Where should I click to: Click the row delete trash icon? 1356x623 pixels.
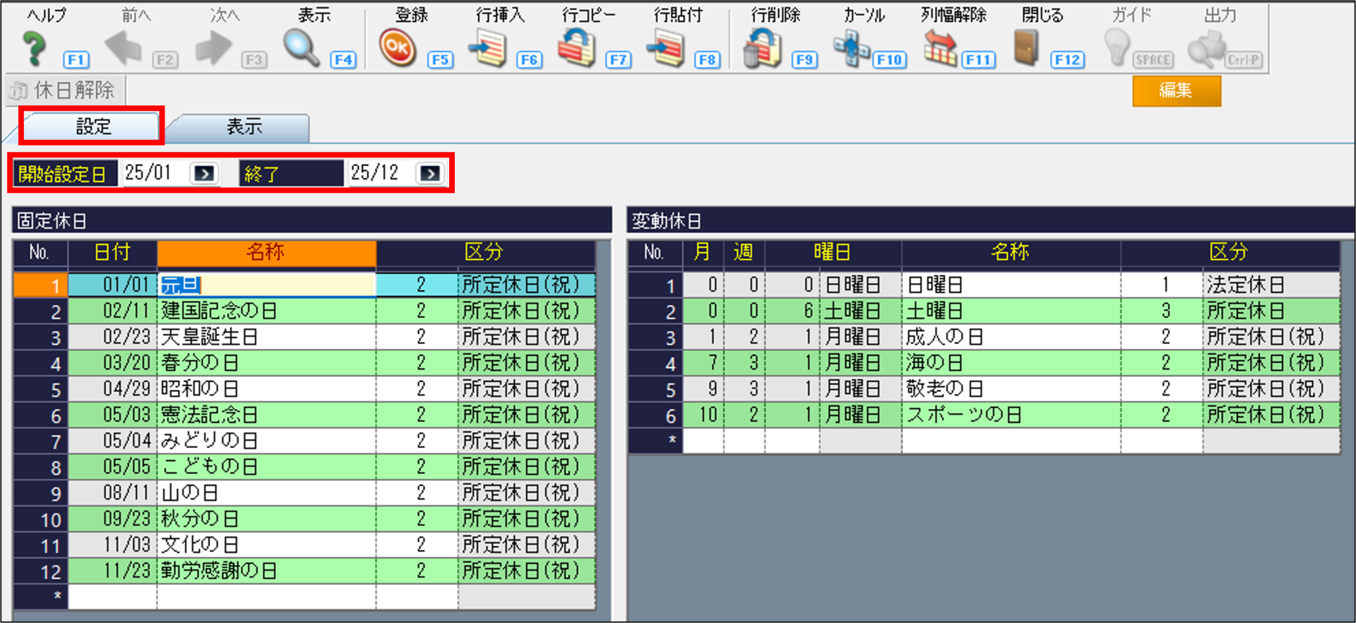(762, 49)
